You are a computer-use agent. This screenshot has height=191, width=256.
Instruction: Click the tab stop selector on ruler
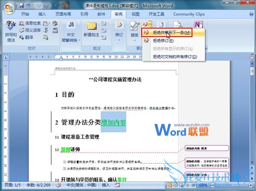(6, 57)
